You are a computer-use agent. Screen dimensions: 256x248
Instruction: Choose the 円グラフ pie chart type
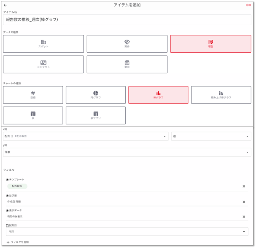96,95
